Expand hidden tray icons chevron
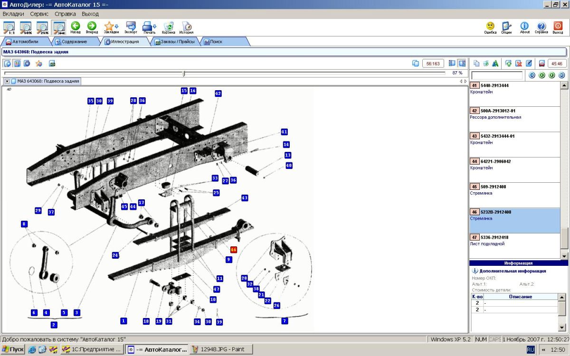570x356 pixels. point(543,349)
